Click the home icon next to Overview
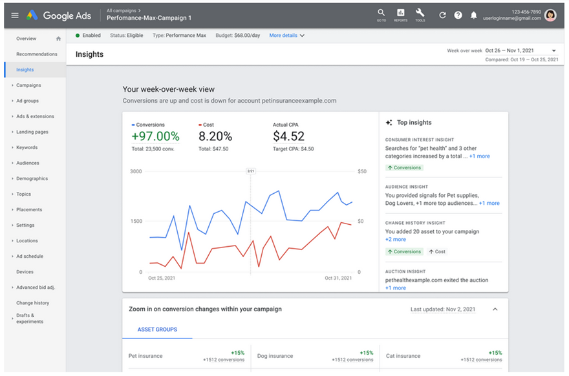Screen dimensions: 569x376 tap(58, 39)
